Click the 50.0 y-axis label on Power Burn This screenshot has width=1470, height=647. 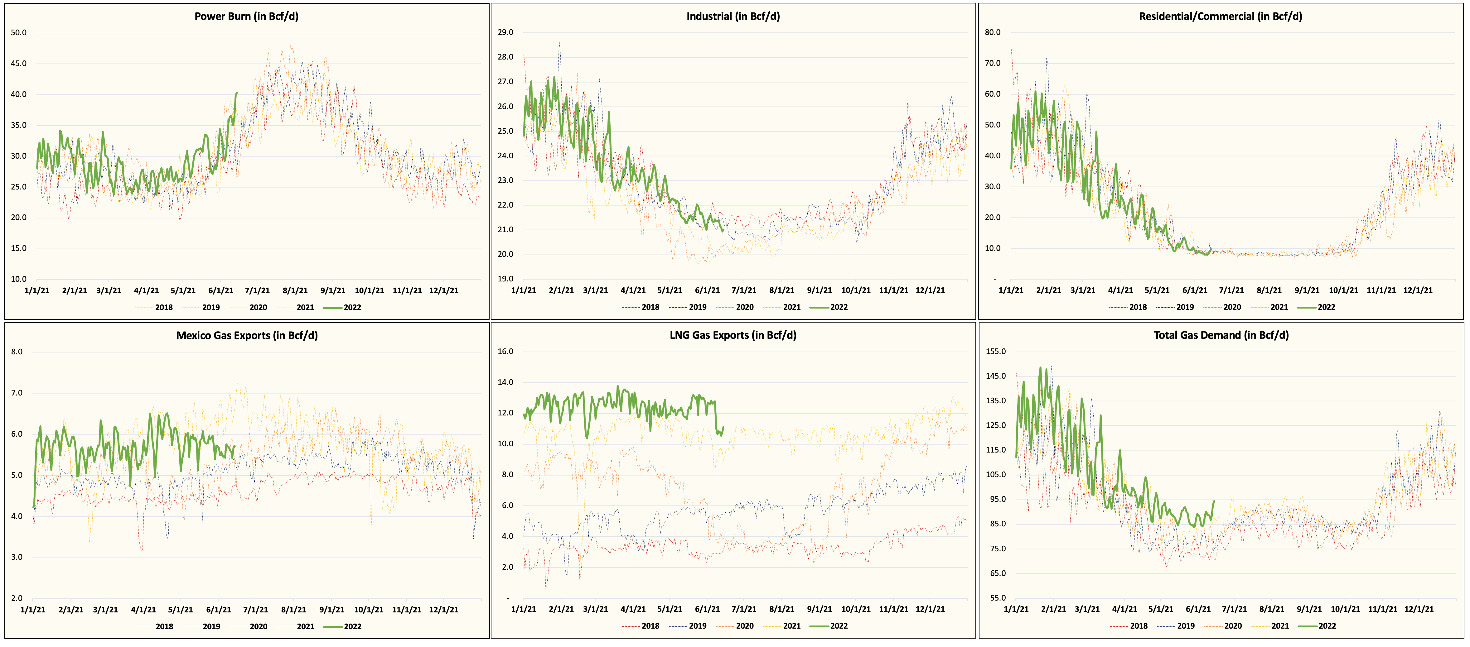[x=19, y=32]
